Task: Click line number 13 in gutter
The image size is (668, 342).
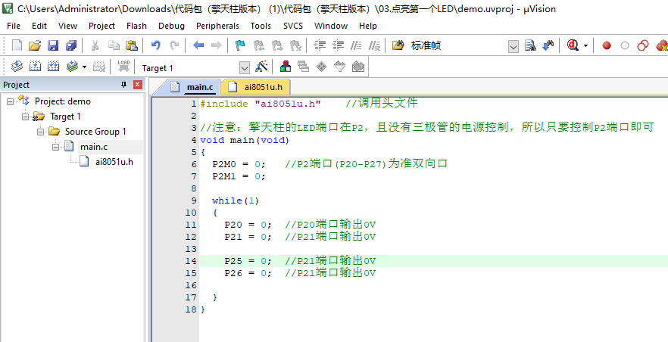Action: [190, 249]
